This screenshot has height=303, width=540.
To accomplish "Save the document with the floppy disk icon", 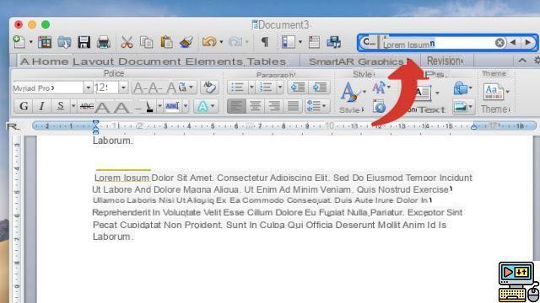I will tap(84, 42).
